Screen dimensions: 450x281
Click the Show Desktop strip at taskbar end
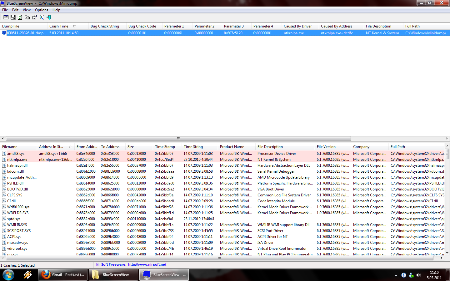448,275
